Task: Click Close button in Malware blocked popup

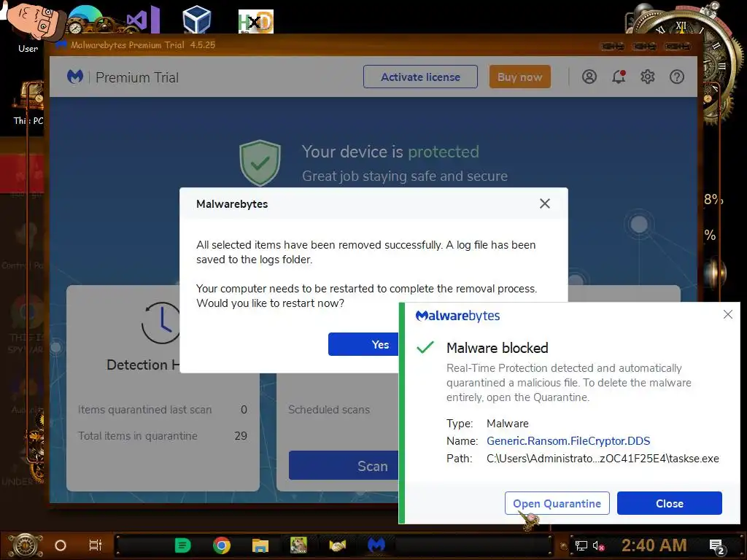Action: (x=670, y=503)
